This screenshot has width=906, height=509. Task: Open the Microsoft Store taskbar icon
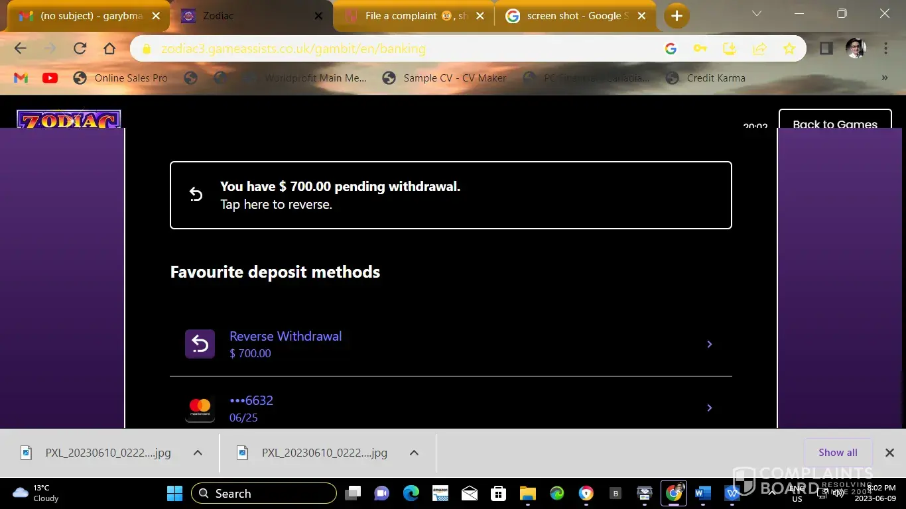pyautogui.click(x=498, y=493)
